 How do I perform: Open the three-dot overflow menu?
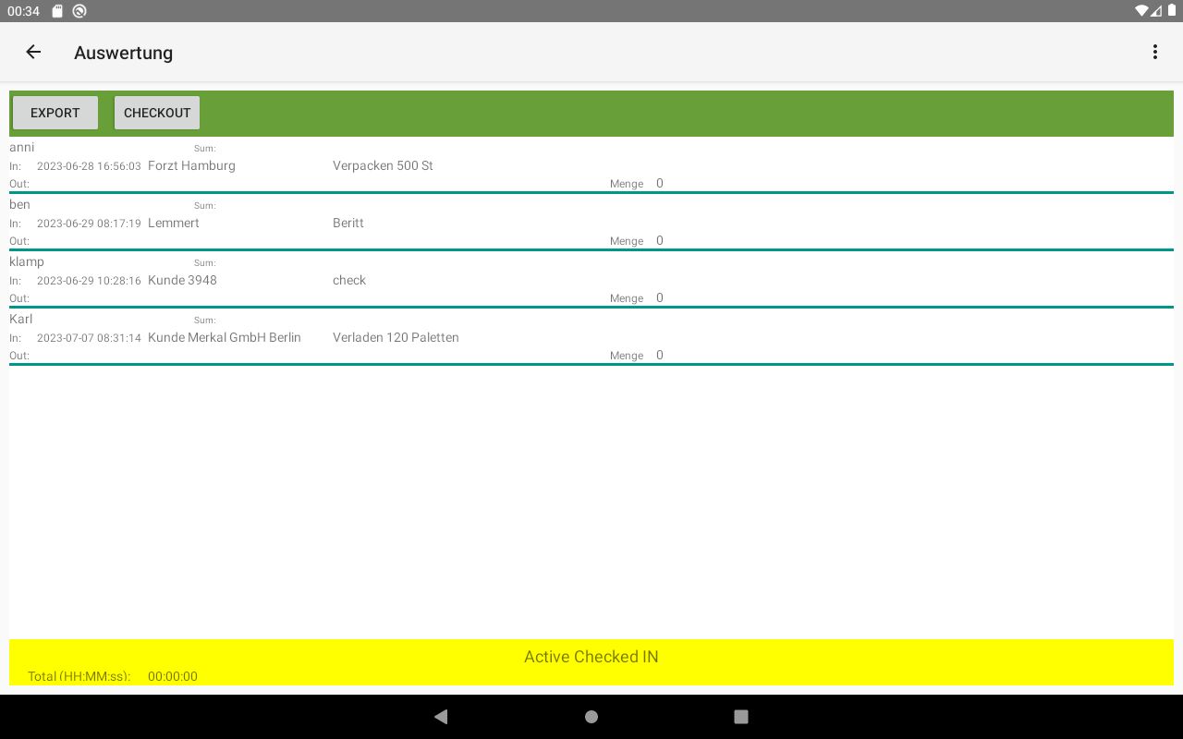click(1154, 53)
